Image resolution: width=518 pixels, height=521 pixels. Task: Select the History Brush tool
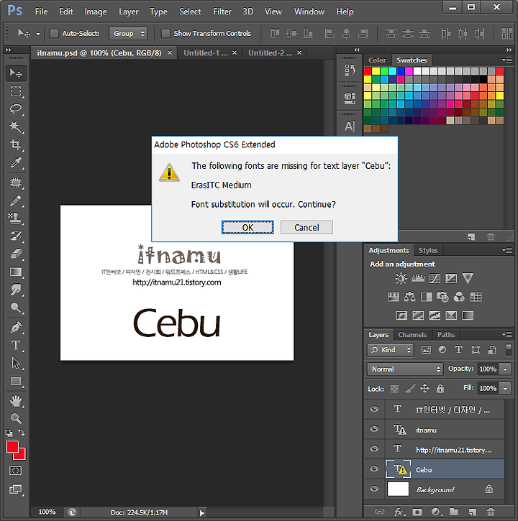pyautogui.click(x=16, y=236)
